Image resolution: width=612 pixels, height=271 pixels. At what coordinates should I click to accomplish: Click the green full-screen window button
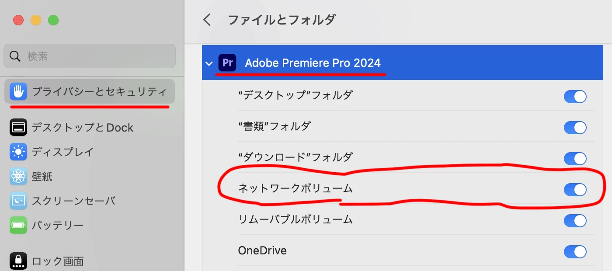tap(53, 20)
